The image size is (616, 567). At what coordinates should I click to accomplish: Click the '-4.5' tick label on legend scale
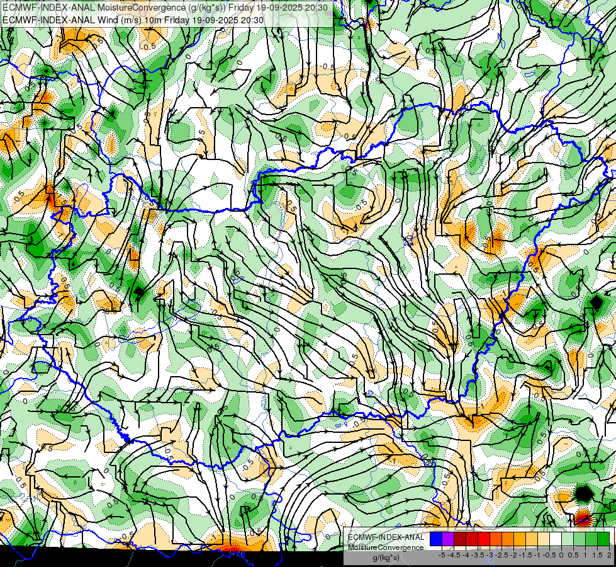454,555
